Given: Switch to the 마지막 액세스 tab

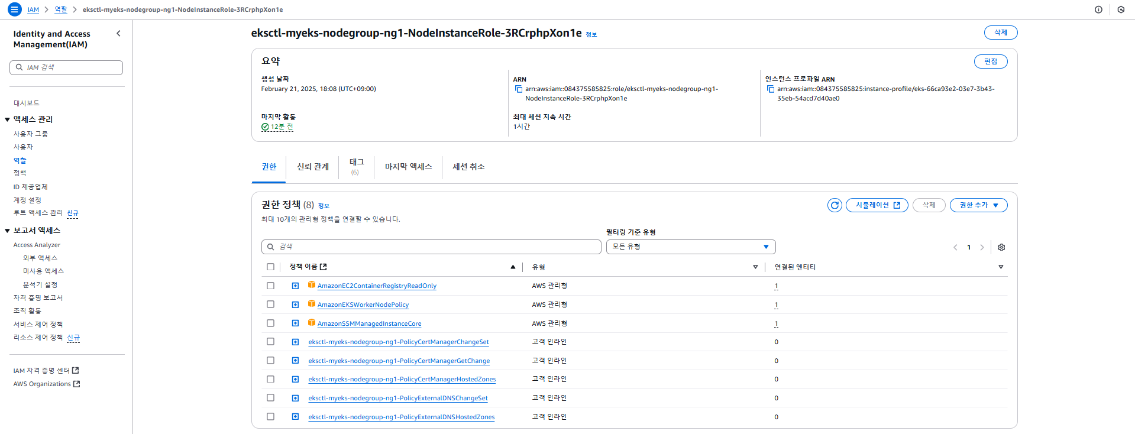Looking at the screenshot, I should [408, 167].
